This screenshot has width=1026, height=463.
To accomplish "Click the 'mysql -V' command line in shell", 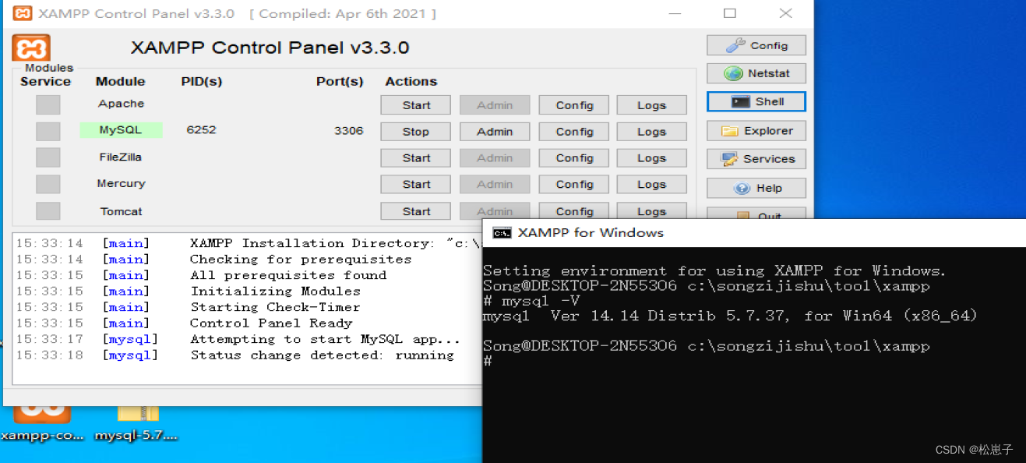I will pyautogui.click(x=531, y=301).
